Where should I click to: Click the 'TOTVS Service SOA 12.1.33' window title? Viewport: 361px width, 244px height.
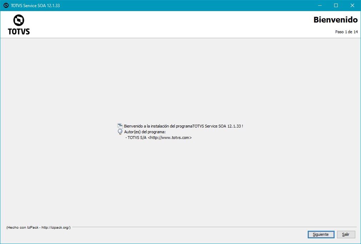[x=35, y=5]
